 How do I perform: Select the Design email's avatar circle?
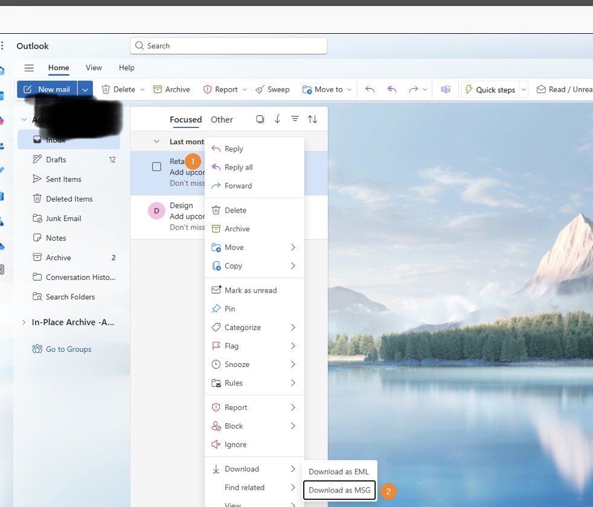point(156,211)
